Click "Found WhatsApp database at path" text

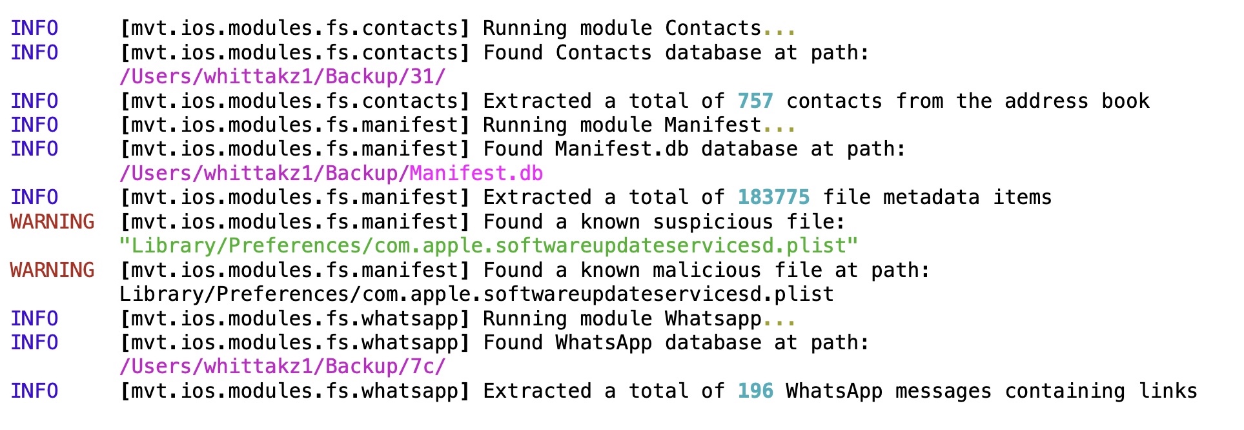[676, 343]
